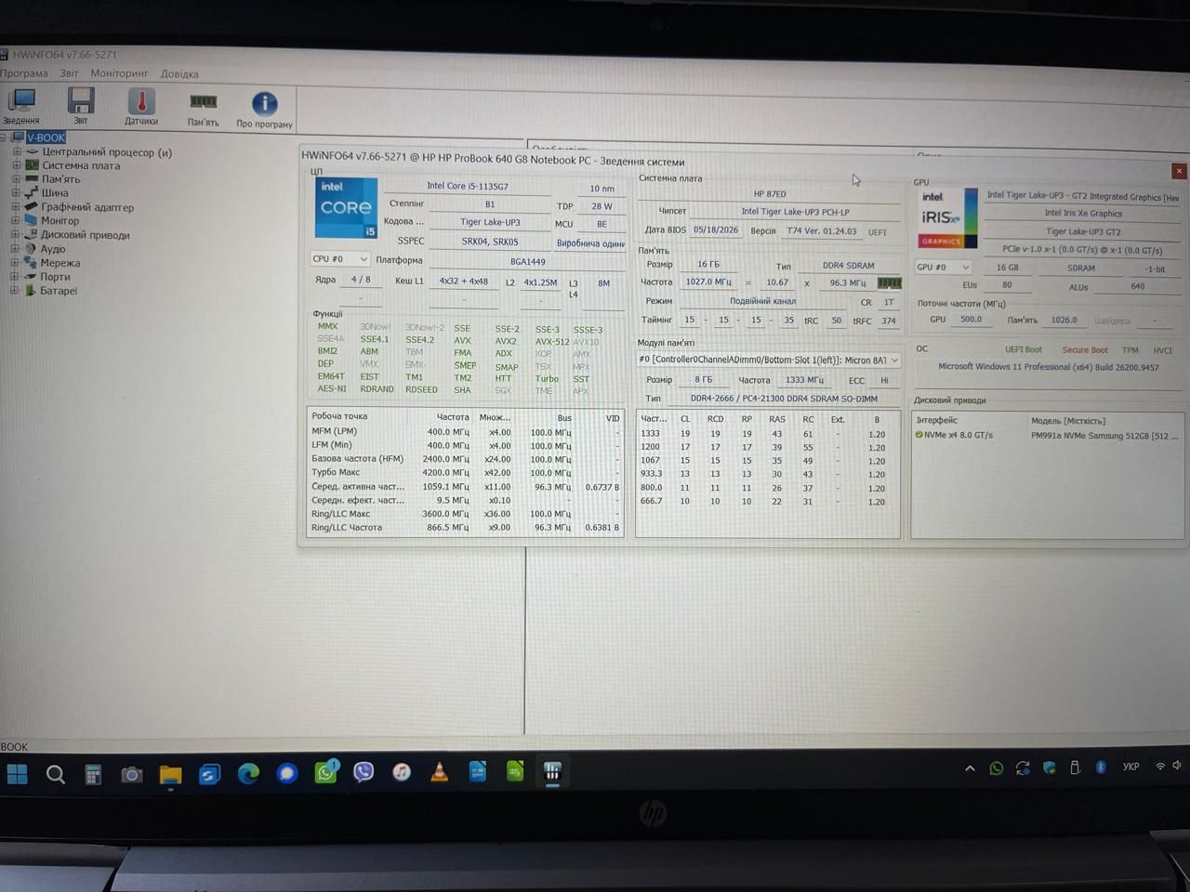Click the BIOS date 05/18/2026 value
Screen dimensions: 1190x892
(x=716, y=230)
